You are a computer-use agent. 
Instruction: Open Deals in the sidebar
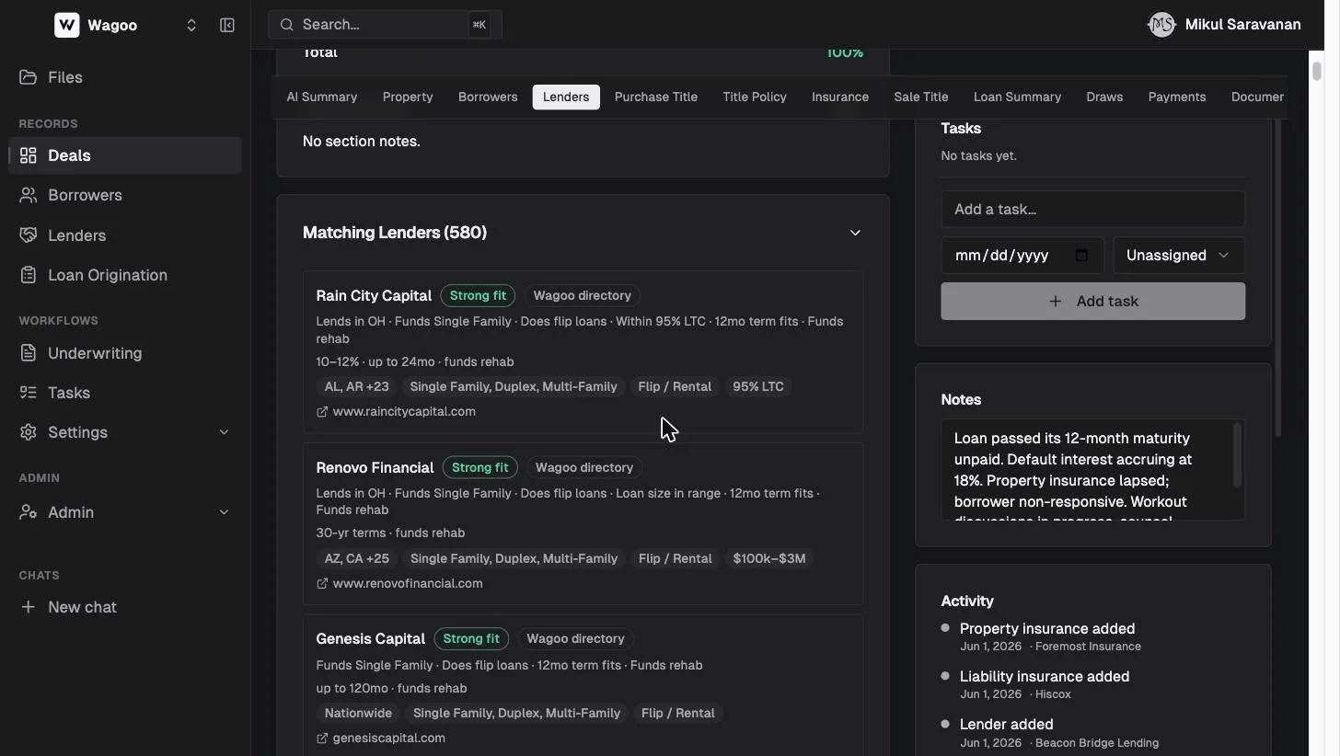tap(125, 155)
